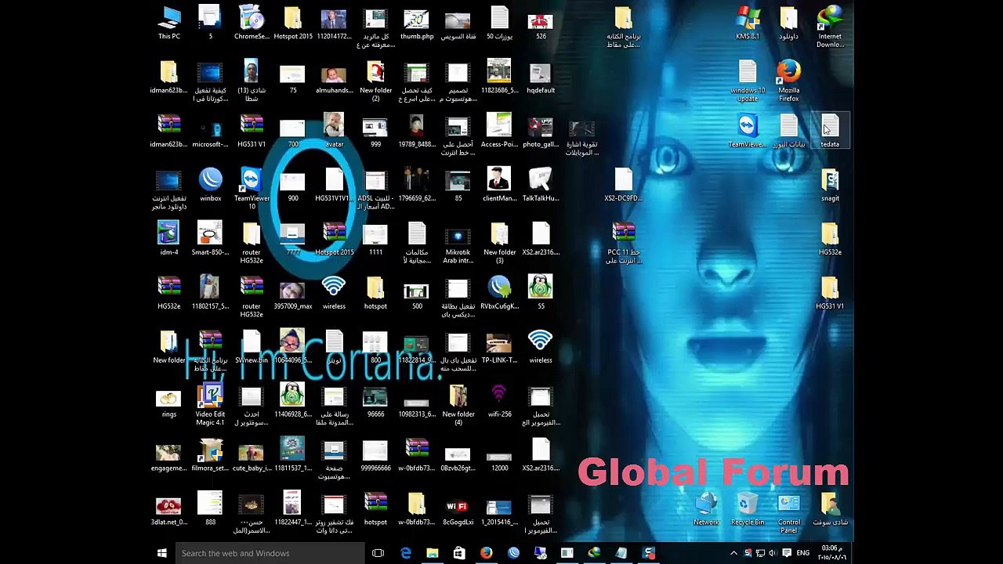Open the Network desktop icon

click(706, 509)
